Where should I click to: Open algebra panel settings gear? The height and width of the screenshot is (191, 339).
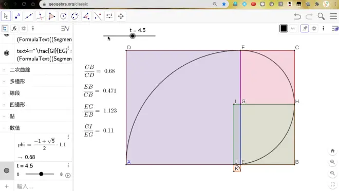[x=24, y=28]
